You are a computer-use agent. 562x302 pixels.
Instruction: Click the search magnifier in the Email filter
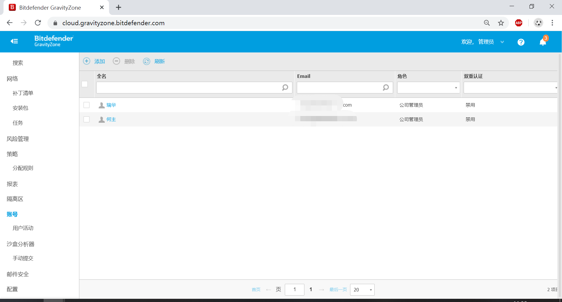(386, 87)
